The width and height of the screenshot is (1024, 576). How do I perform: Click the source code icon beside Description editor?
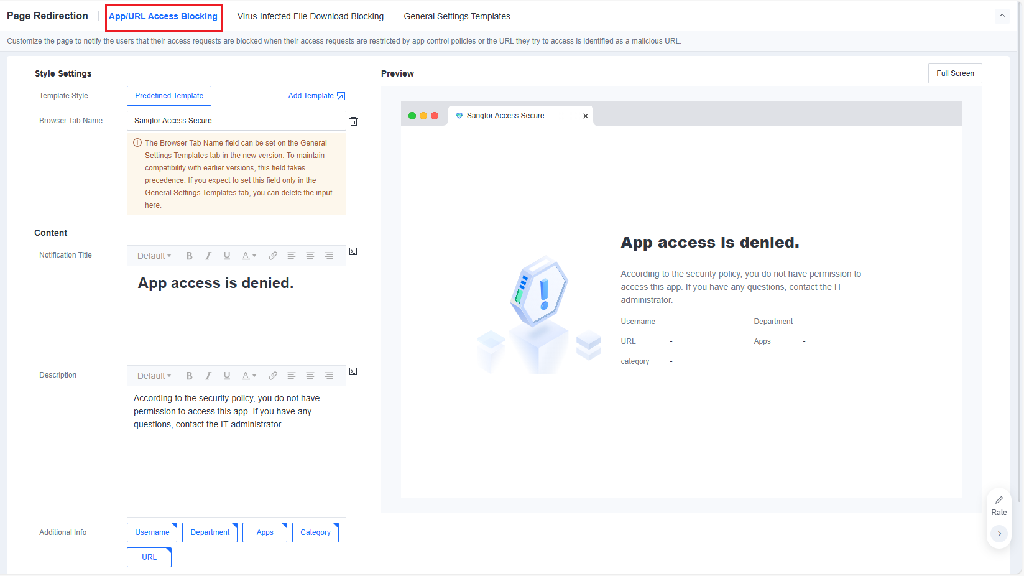point(353,371)
